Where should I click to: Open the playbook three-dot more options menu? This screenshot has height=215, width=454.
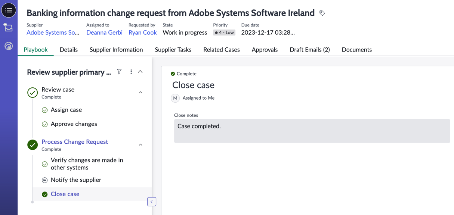tap(131, 72)
